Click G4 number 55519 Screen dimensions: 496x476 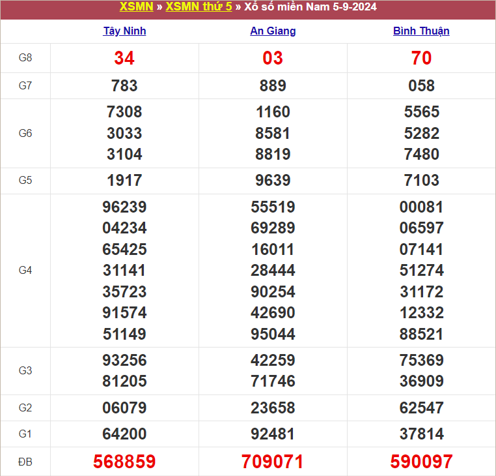[273, 207]
